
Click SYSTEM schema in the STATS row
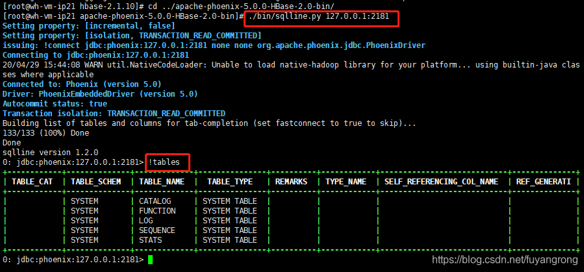[x=84, y=240]
